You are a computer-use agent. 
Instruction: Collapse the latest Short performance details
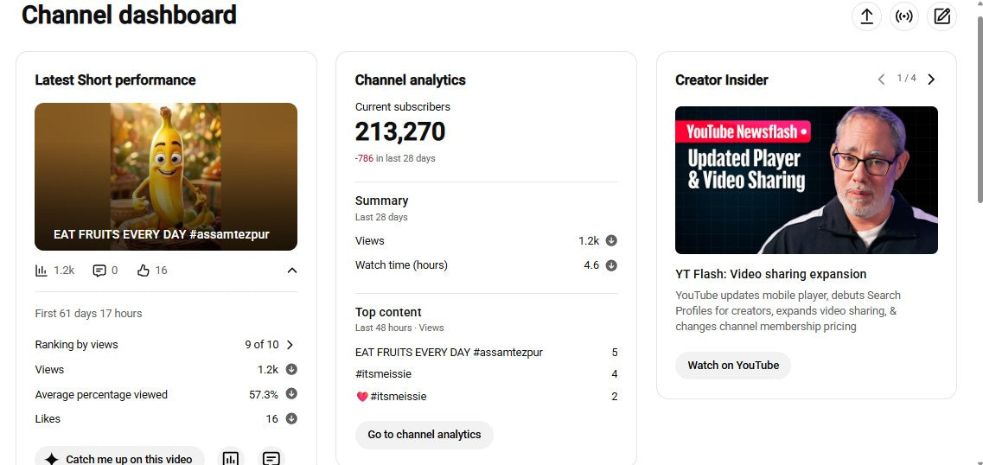click(291, 271)
